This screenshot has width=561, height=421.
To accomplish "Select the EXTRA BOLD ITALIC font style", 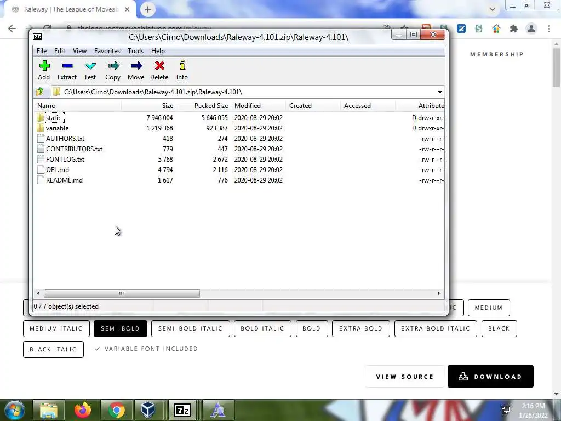I will click(x=436, y=328).
